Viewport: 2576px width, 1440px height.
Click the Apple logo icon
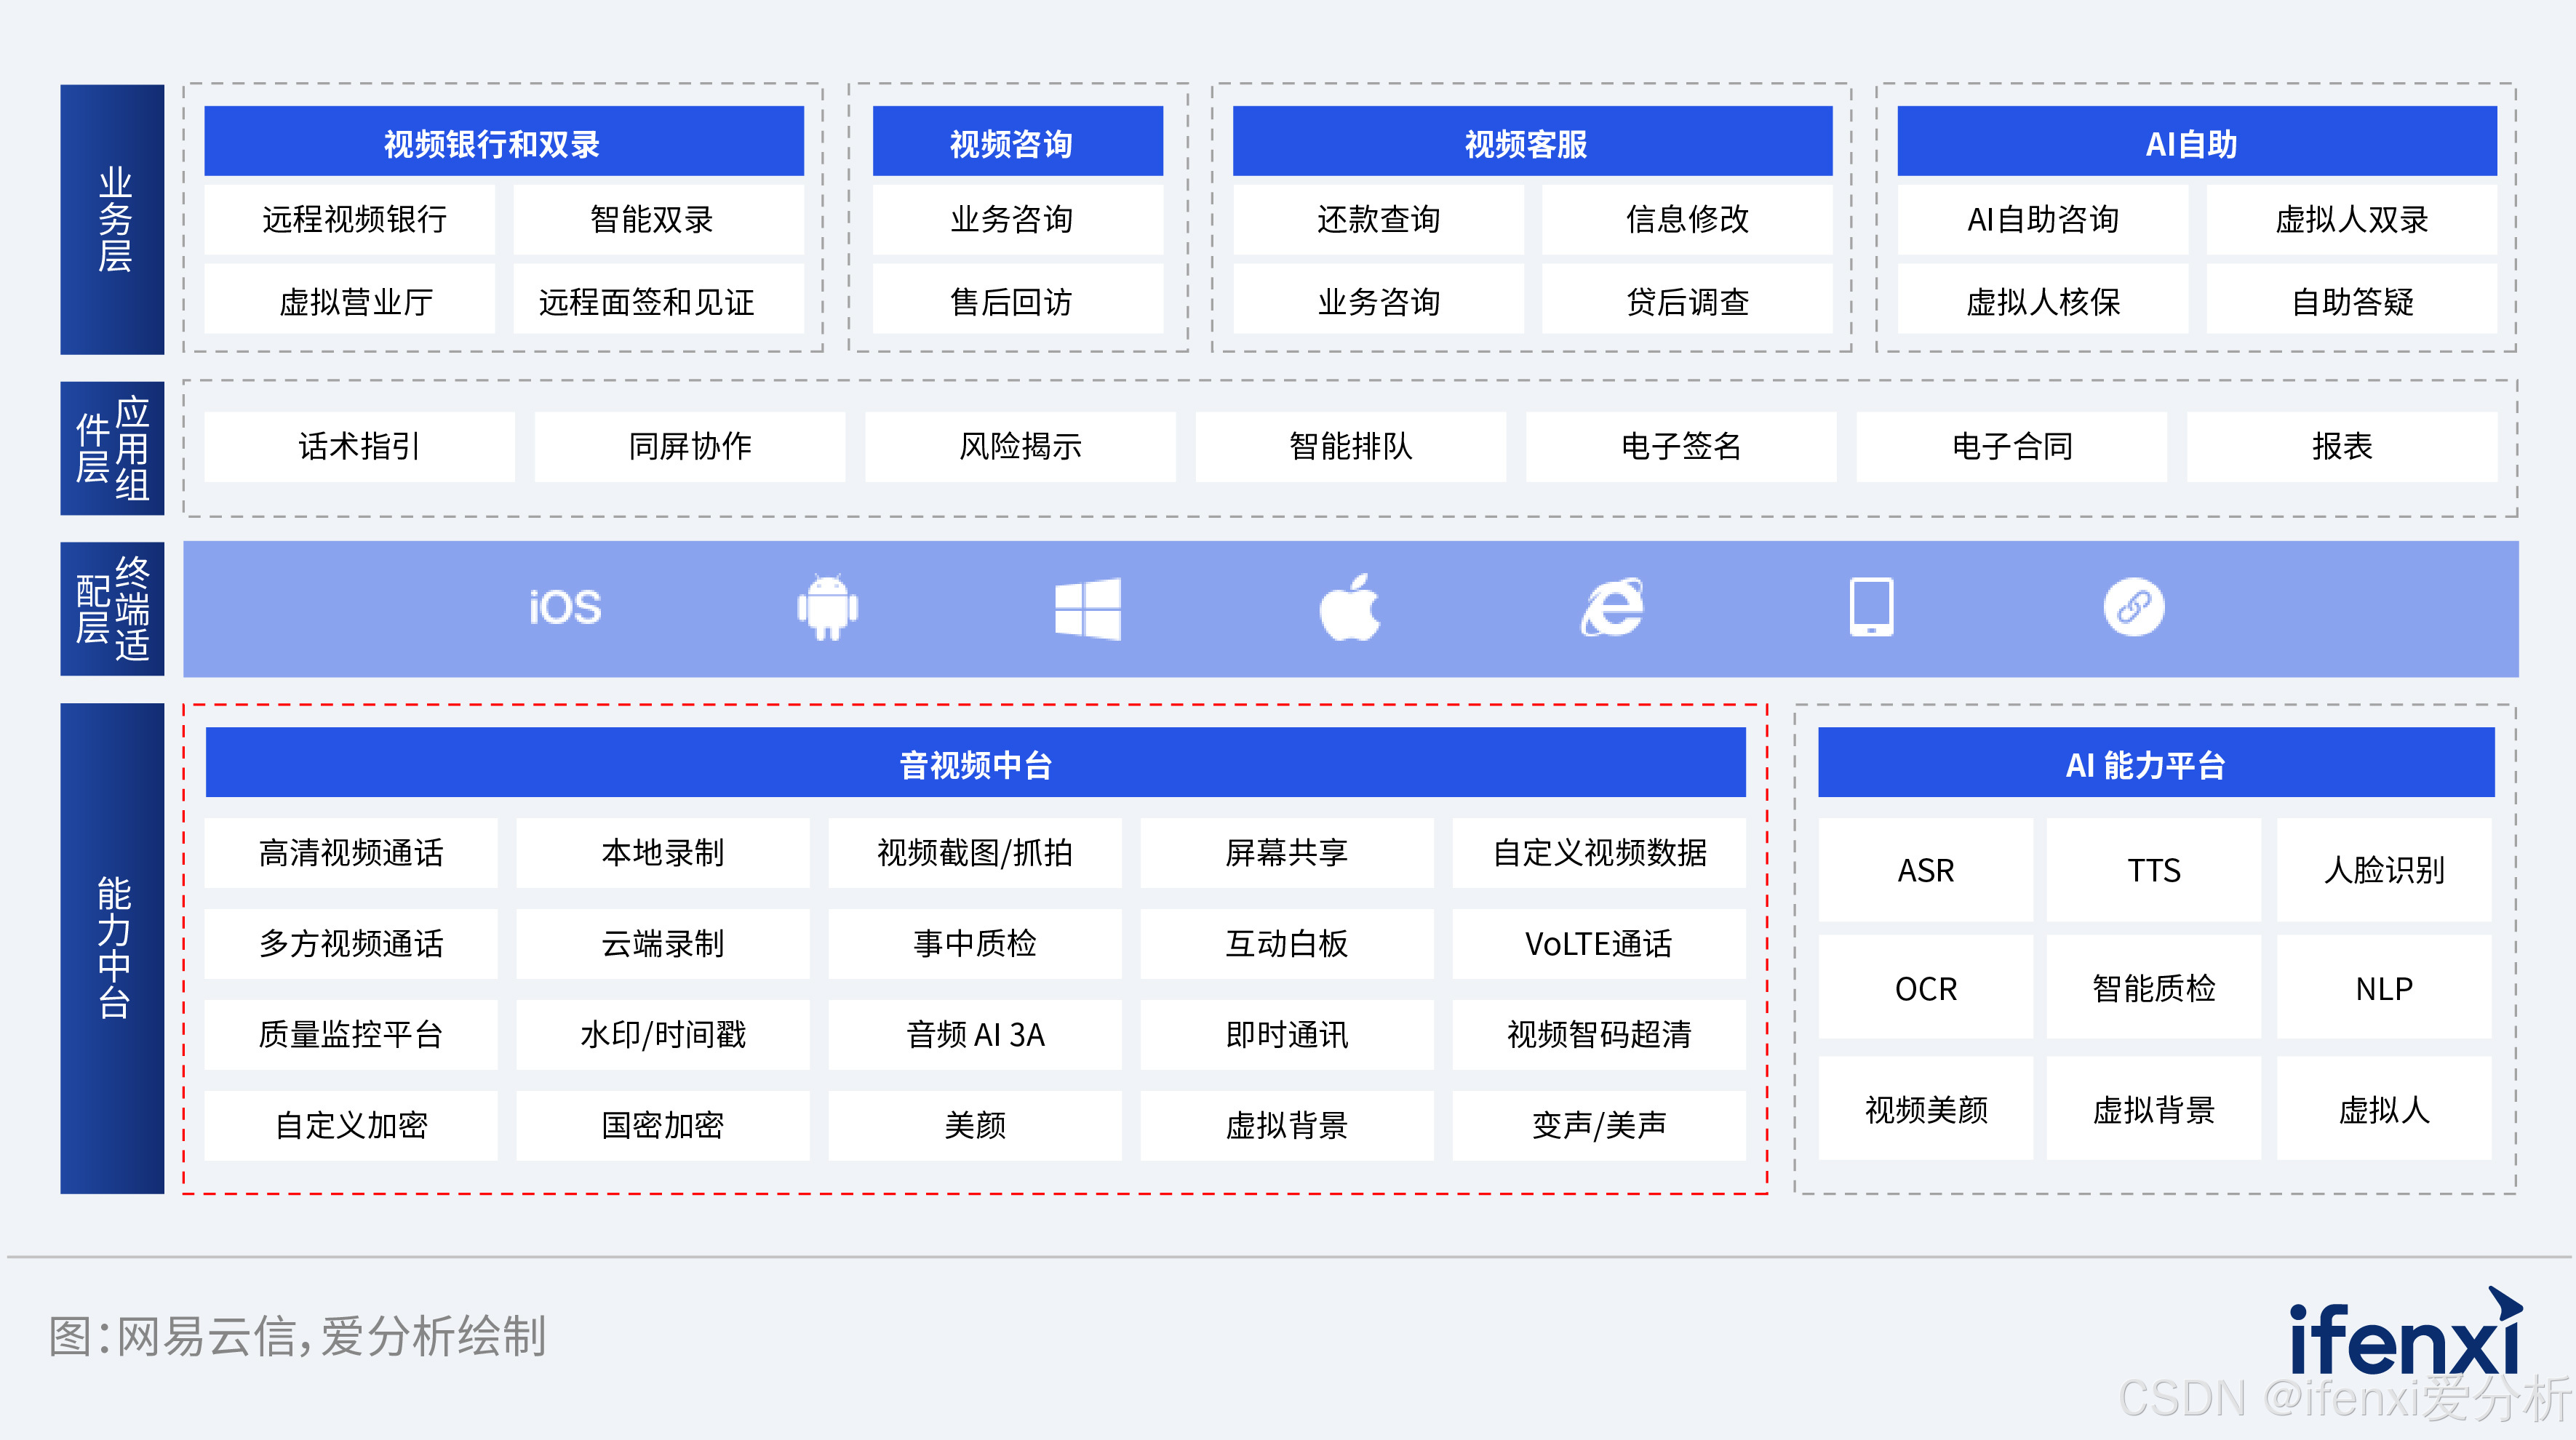[x=1350, y=607]
